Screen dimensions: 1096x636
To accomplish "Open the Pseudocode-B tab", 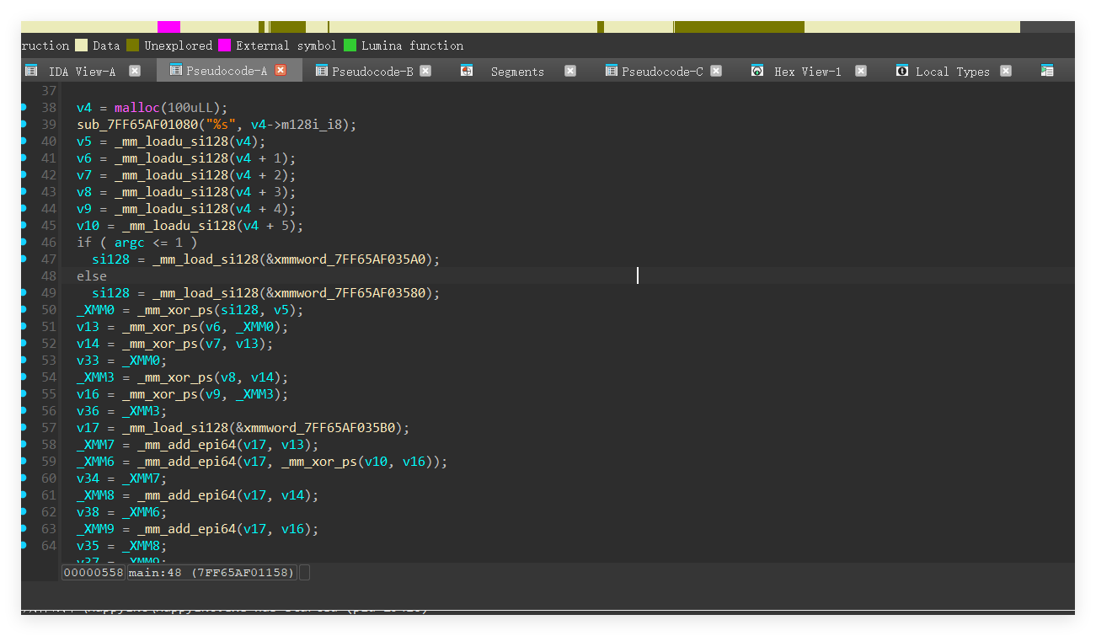I will 372,72.
